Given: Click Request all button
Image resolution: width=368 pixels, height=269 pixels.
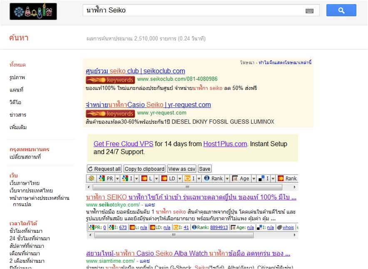Looking at the screenshot, I should click(104, 169).
